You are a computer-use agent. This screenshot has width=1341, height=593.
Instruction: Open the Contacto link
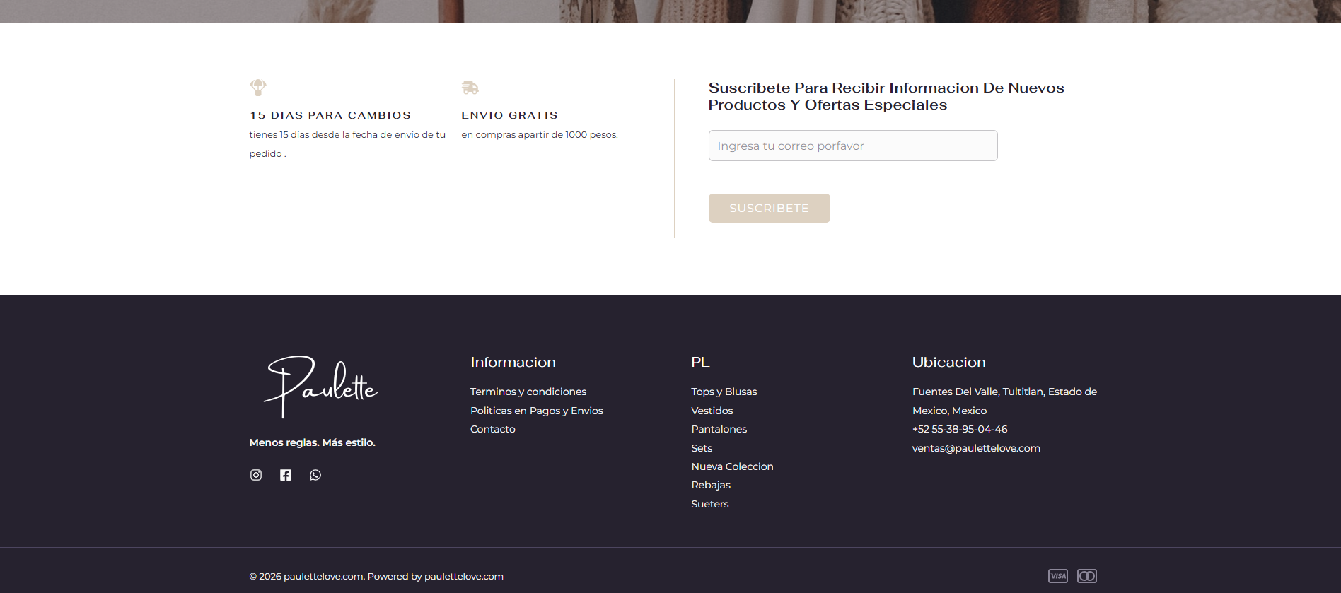pos(493,429)
